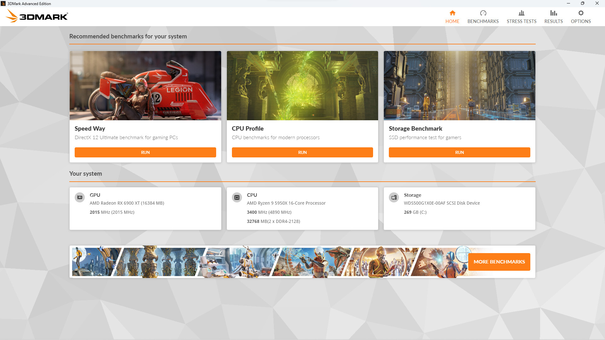Expand the More Benchmarks section
Screen dimensions: 605x340
[499, 262]
